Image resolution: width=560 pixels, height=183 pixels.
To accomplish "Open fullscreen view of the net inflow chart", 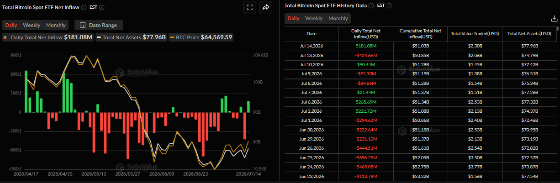I will pyautogui.click(x=250, y=7).
